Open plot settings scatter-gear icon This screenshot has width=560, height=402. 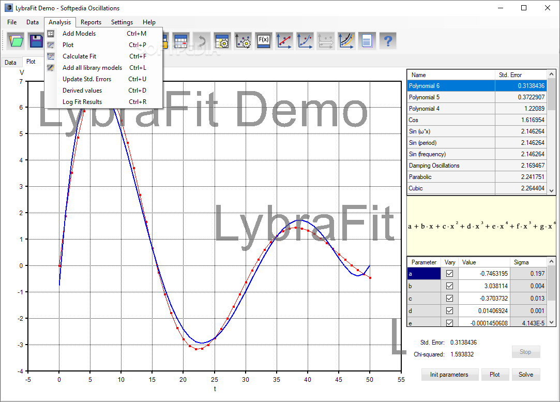click(x=243, y=41)
